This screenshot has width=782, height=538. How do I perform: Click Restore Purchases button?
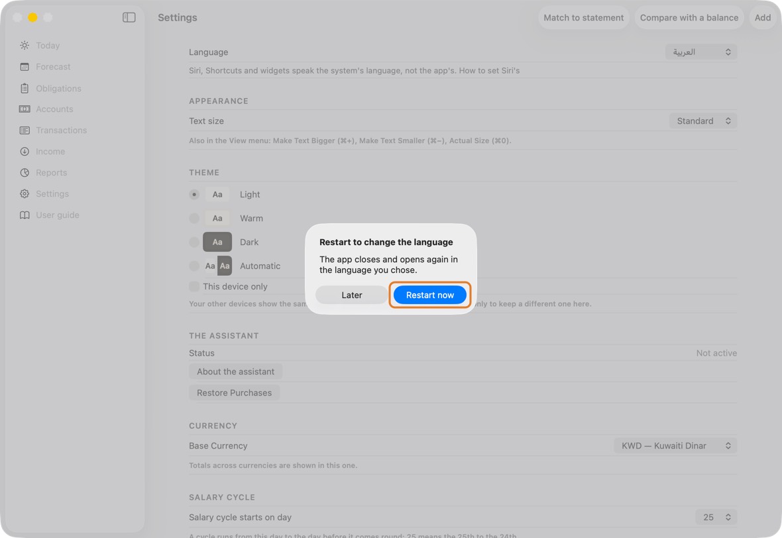pyautogui.click(x=235, y=393)
